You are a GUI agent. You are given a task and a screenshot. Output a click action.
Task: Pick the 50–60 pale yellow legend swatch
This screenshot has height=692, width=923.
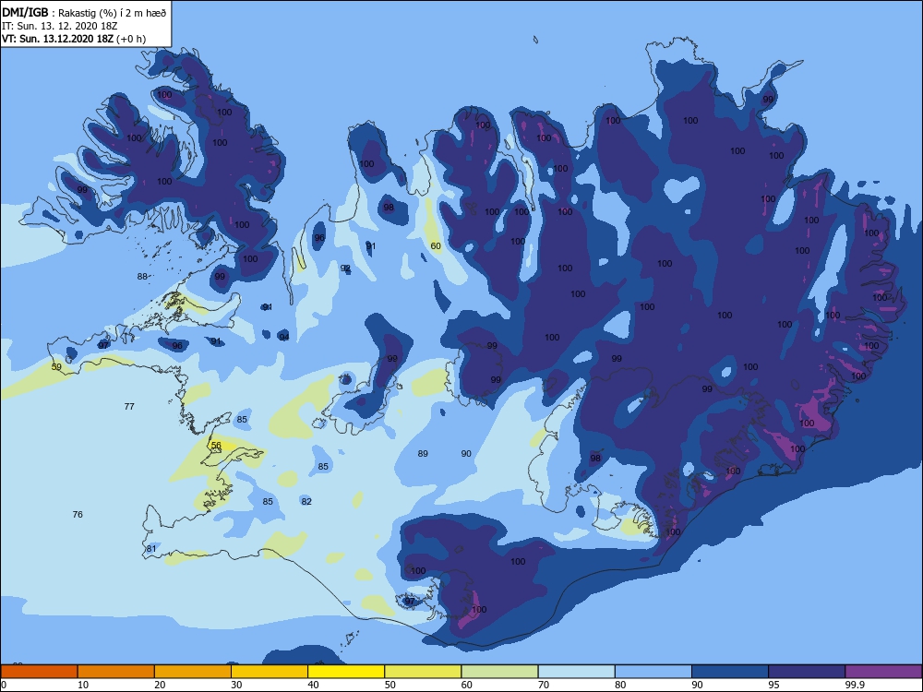423,672
